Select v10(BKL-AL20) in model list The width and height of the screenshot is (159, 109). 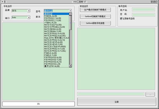[56, 23]
